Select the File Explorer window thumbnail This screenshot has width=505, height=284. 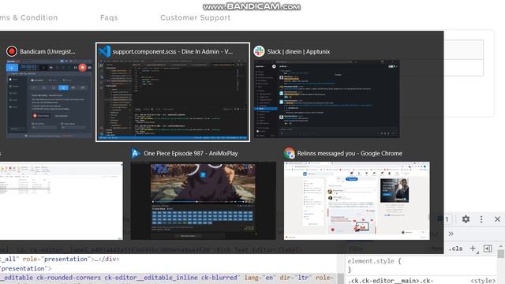(62, 200)
